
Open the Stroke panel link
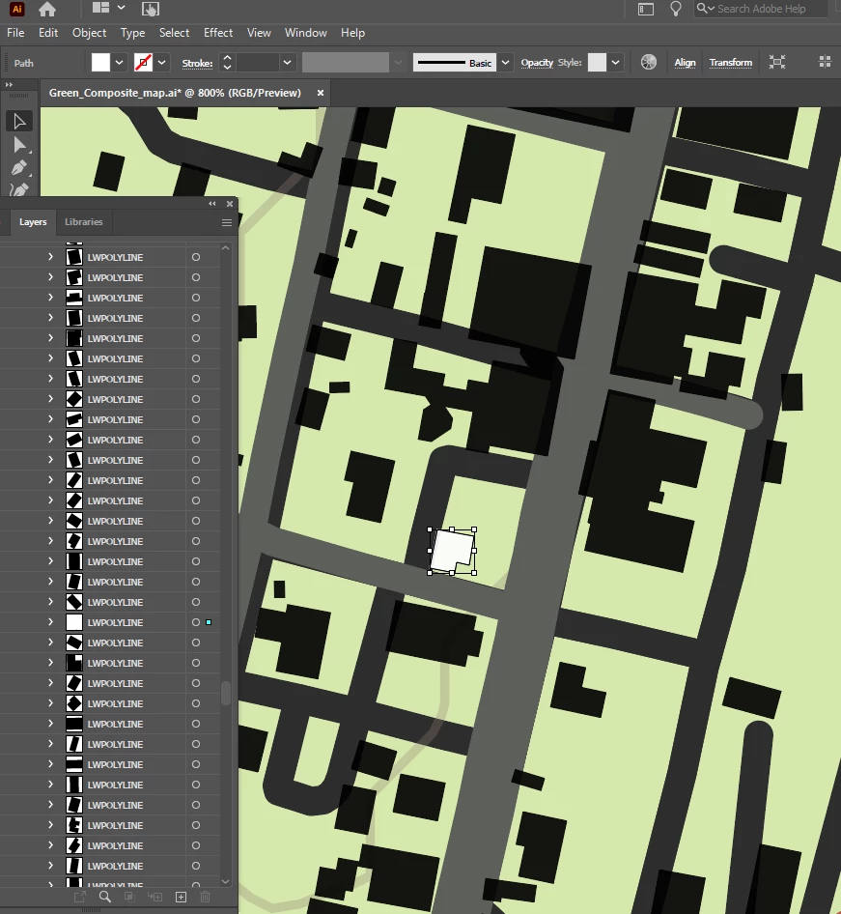coord(197,63)
